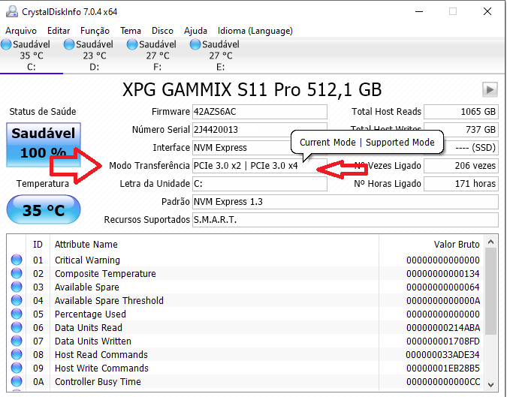Select the Percentage Used attribute name
This screenshot has height=397, width=507.
click(90, 314)
